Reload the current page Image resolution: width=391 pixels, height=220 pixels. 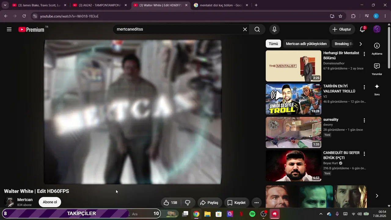click(24, 16)
